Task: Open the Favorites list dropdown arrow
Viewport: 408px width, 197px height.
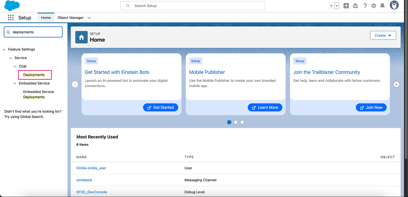Action: pos(336,6)
